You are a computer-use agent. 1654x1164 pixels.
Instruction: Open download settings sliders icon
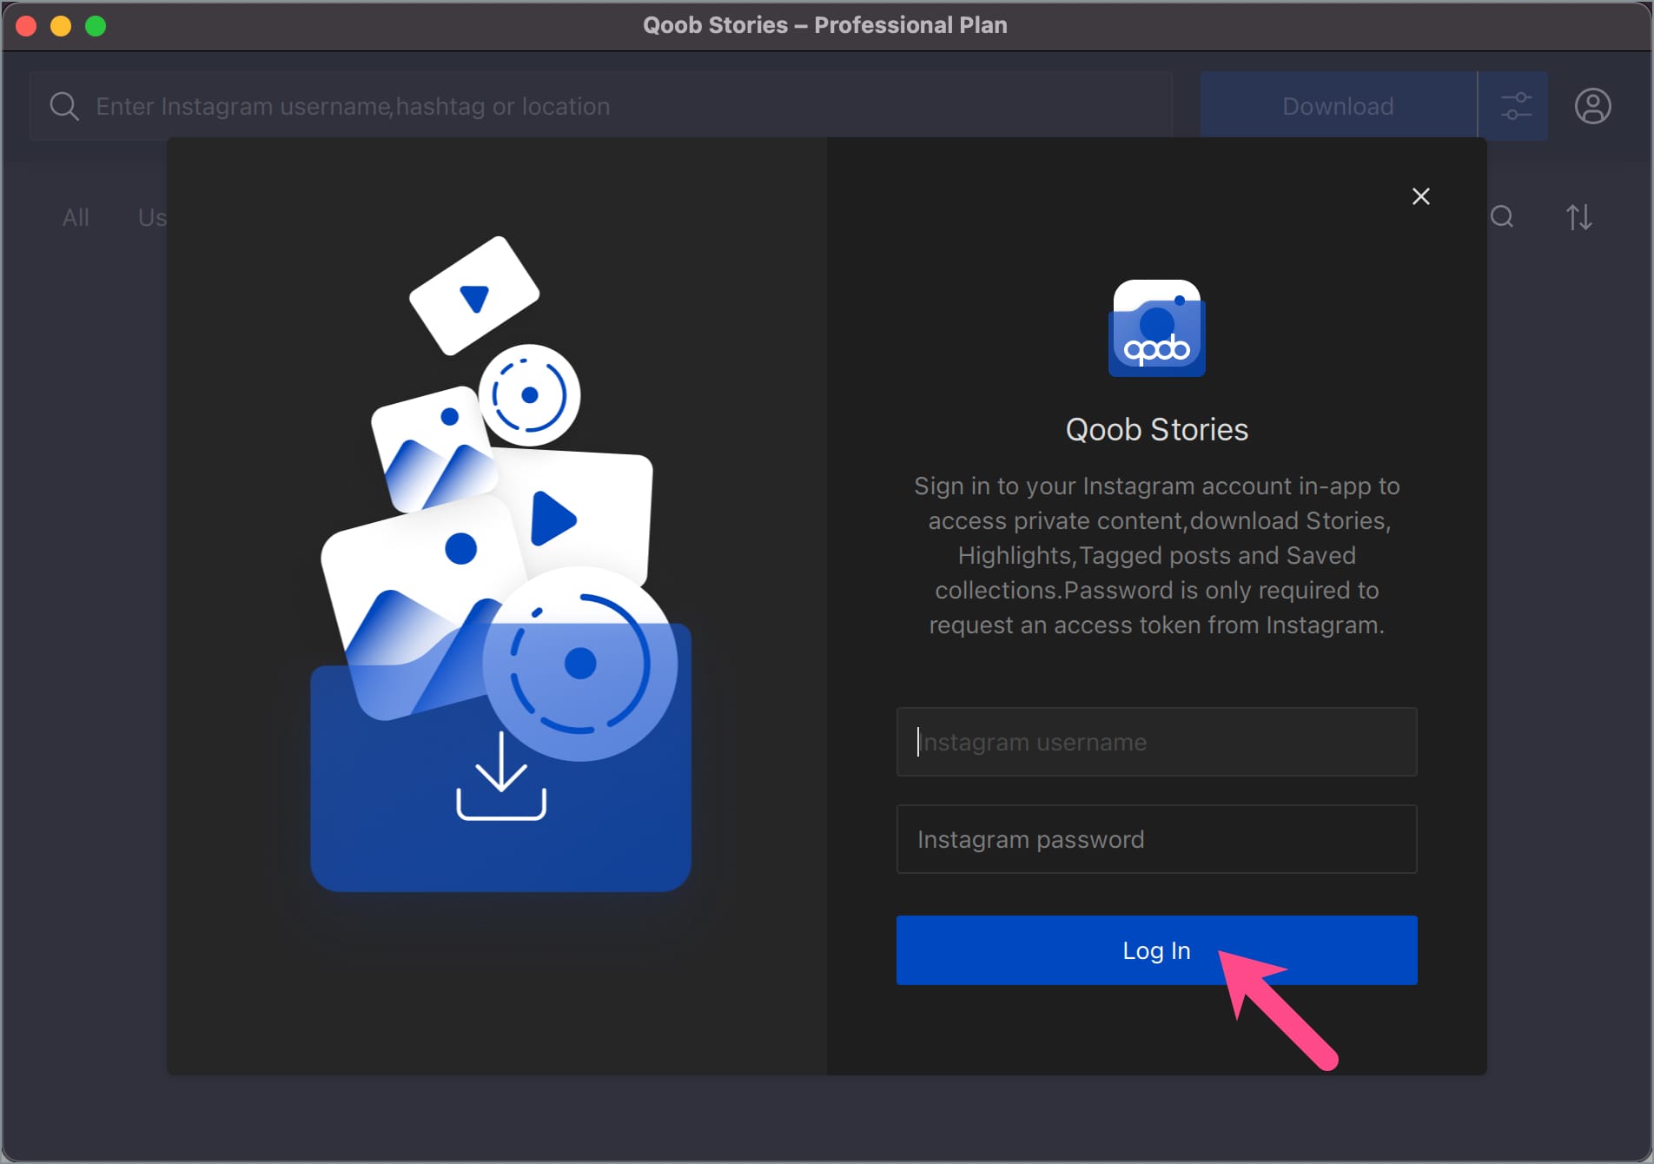coord(1515,106)
